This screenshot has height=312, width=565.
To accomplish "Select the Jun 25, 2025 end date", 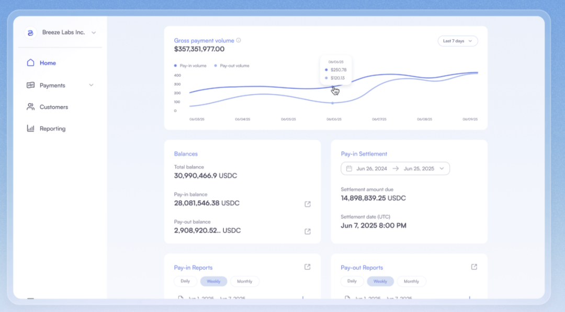I will pos(419,168).
